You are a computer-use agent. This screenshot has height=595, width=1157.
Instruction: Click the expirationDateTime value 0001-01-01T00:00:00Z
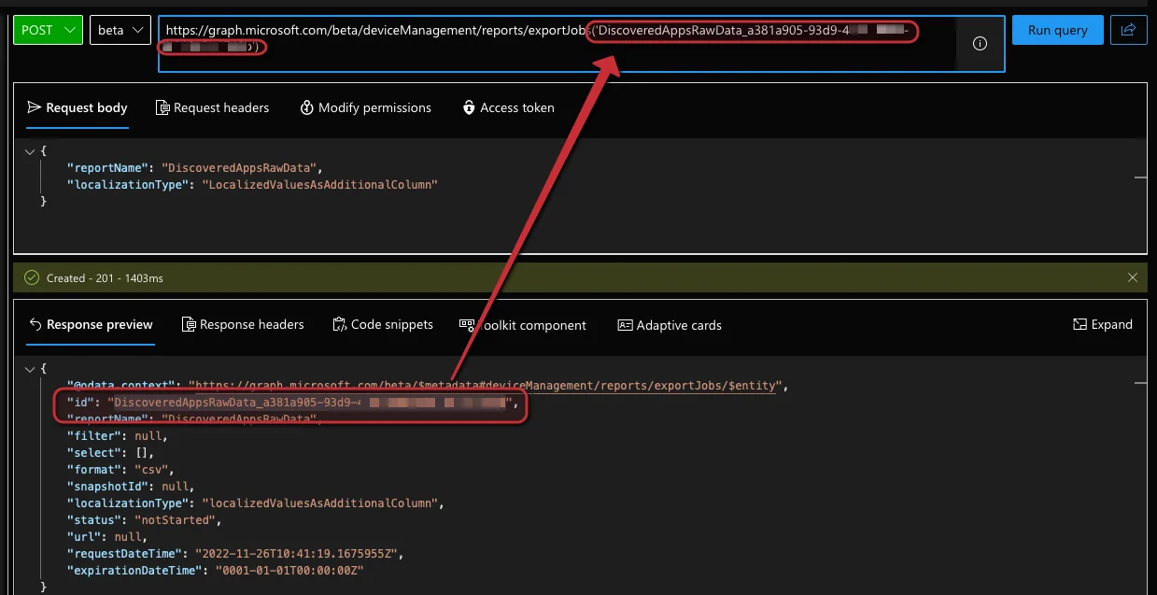coord(289,570)
